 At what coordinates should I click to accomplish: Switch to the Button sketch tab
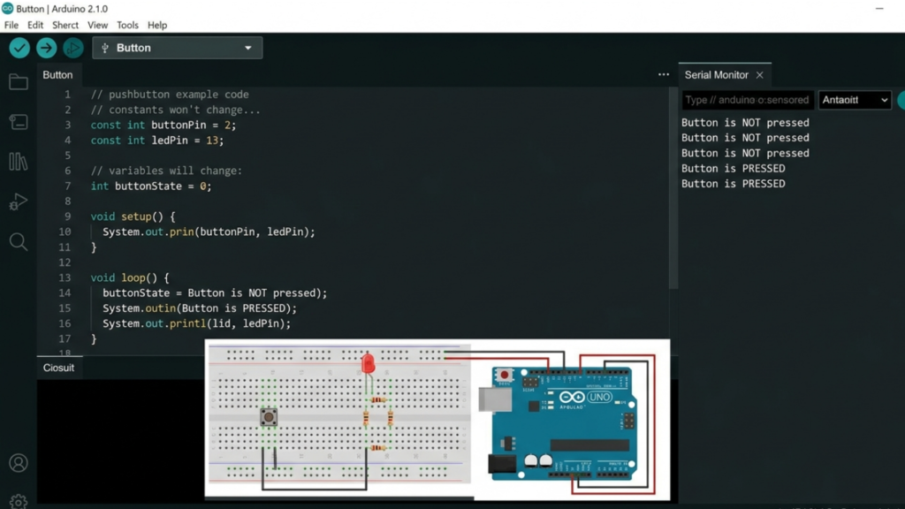coord(58,75)
